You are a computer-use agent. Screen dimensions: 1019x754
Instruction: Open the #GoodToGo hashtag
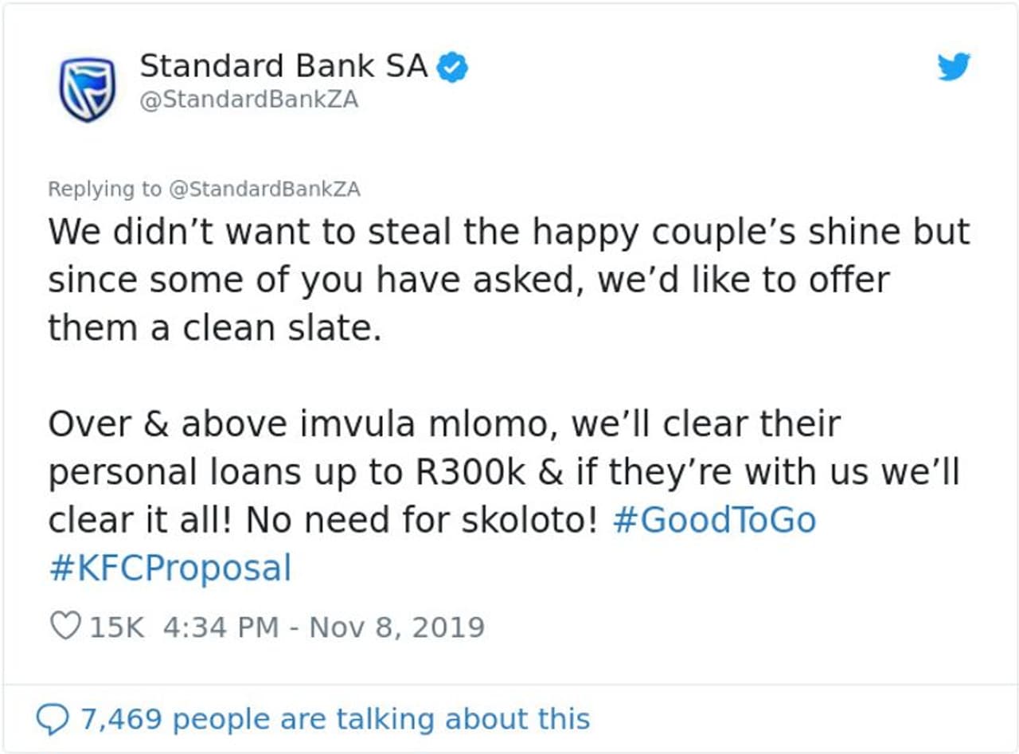click(x=714, y=521)
